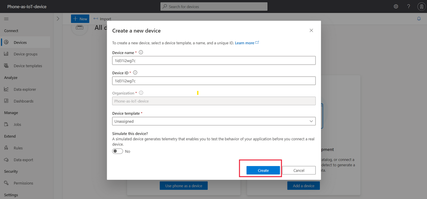Click the Import button
The width and height of the screenshot is (427, 199).
click(x=102, y=19)
